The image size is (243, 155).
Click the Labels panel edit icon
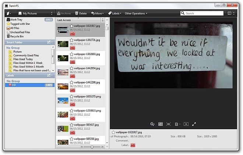49,76
